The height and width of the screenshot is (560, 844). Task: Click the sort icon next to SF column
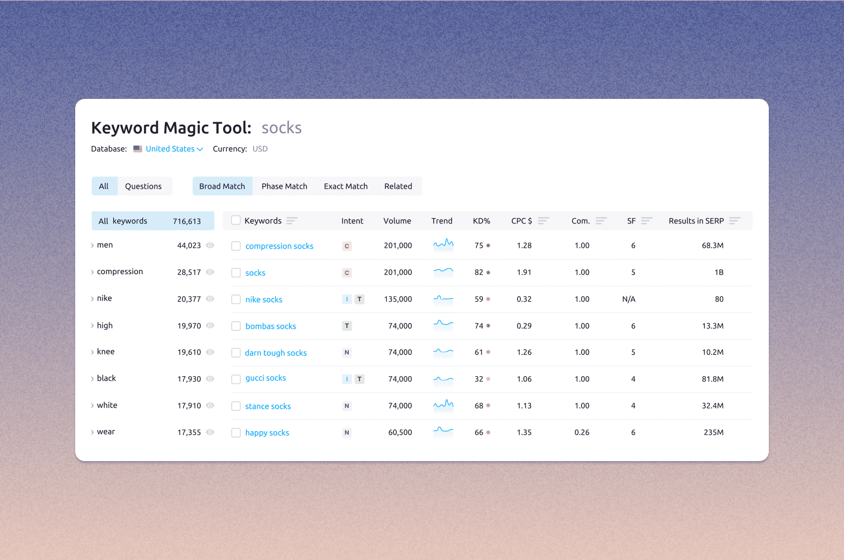click(647, 221)
